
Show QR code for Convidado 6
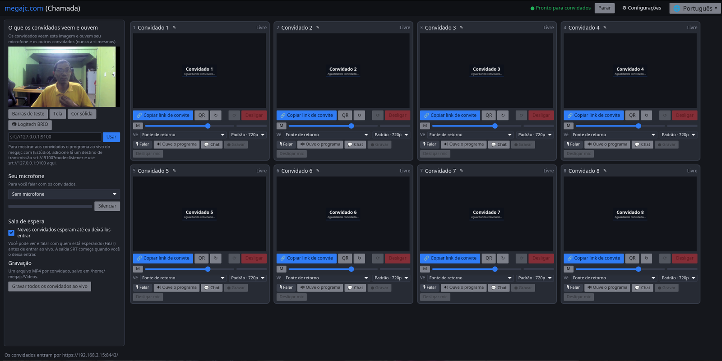click(345, 258)
